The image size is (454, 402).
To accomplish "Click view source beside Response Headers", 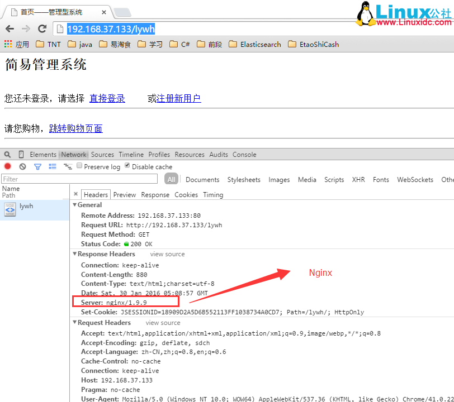I will coord(167,254).
